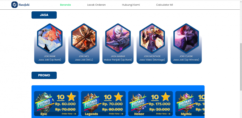Click the page vertical scrollbar thumb
The height and width of the screenshot is (118, 242).
click(241, 67)
